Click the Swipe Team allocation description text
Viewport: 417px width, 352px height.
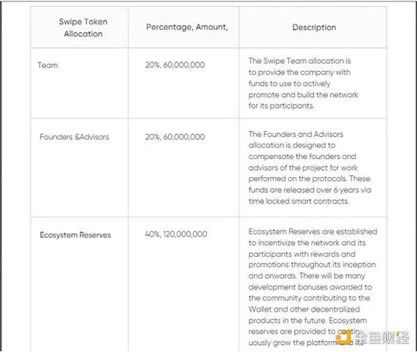300,83
